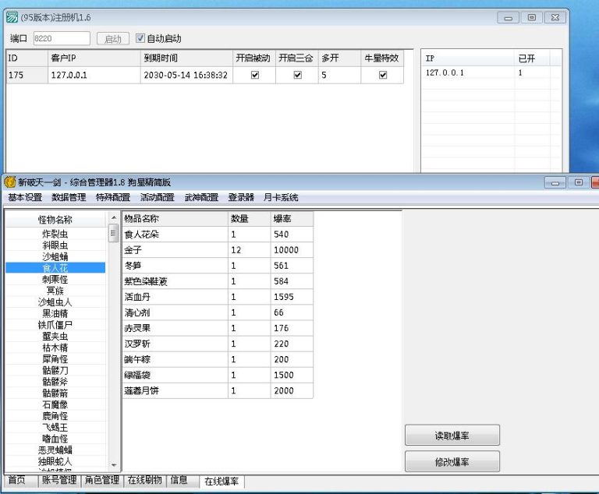
Task: Open the 数据管理 menu
Action: point(69,198)
